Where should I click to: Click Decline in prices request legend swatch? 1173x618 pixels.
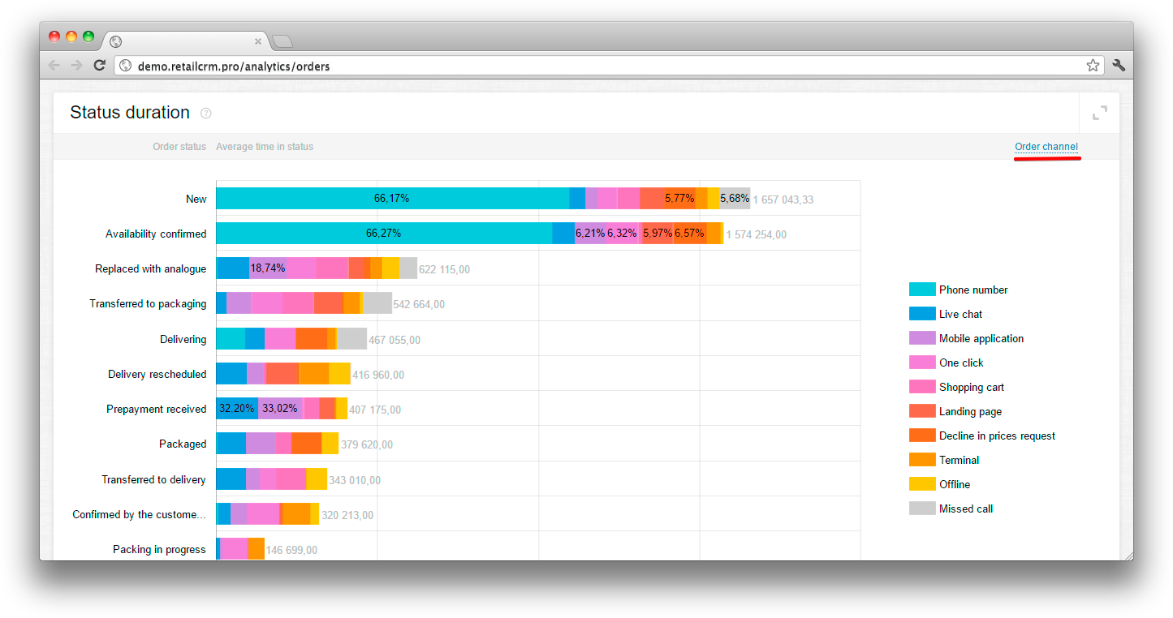[x=922, y=436]
